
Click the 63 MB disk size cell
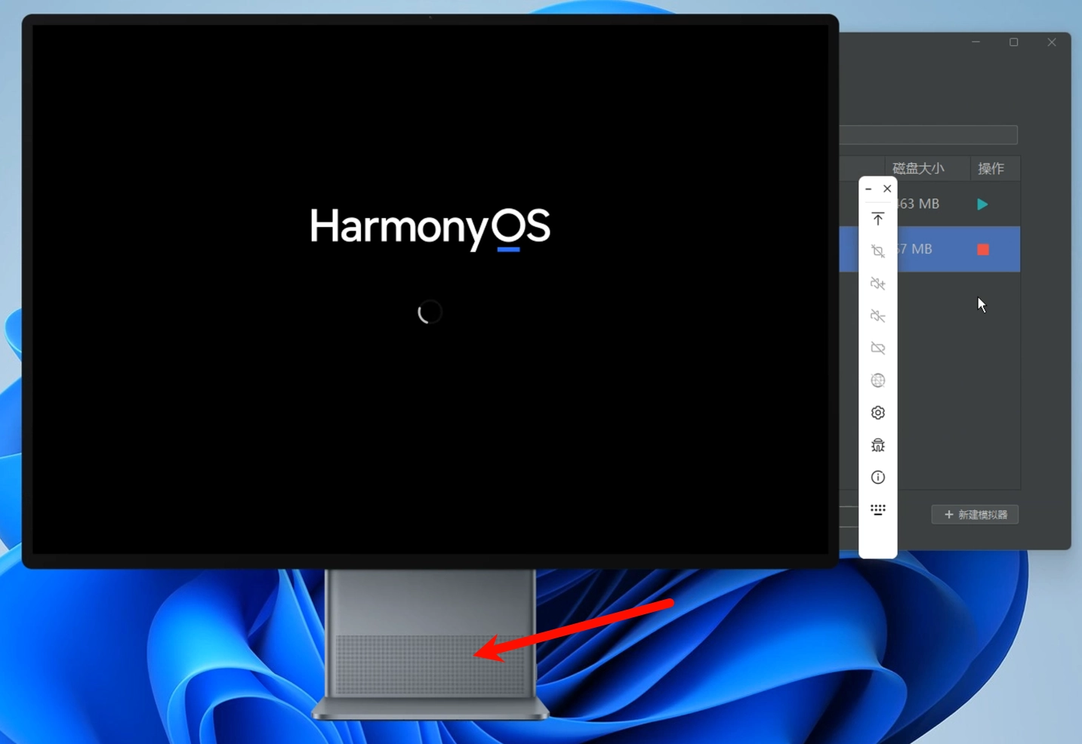point(919,204)
